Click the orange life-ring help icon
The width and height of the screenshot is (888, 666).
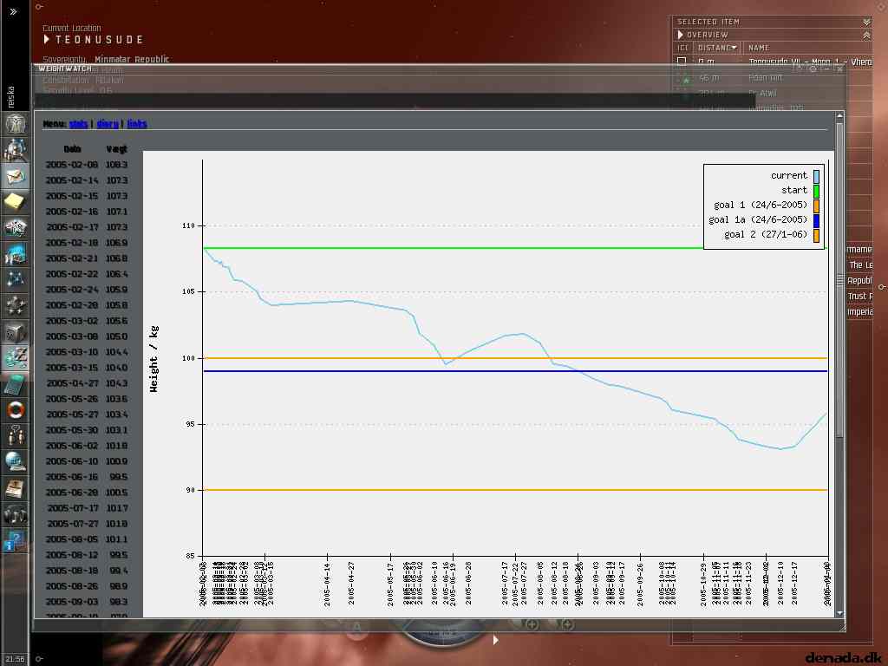[16, 410]
